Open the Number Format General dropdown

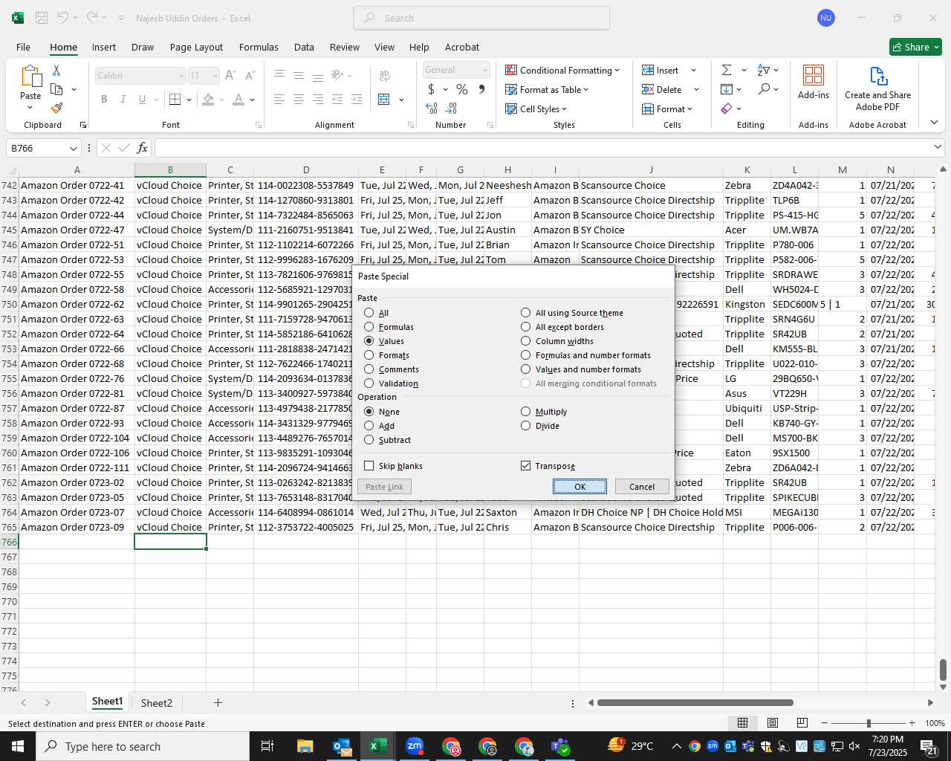485,70
